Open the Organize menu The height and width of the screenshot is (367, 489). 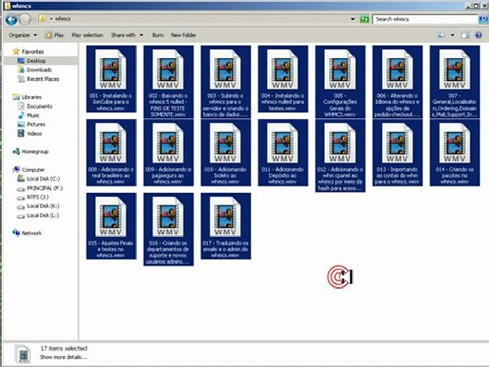point(22,35)
